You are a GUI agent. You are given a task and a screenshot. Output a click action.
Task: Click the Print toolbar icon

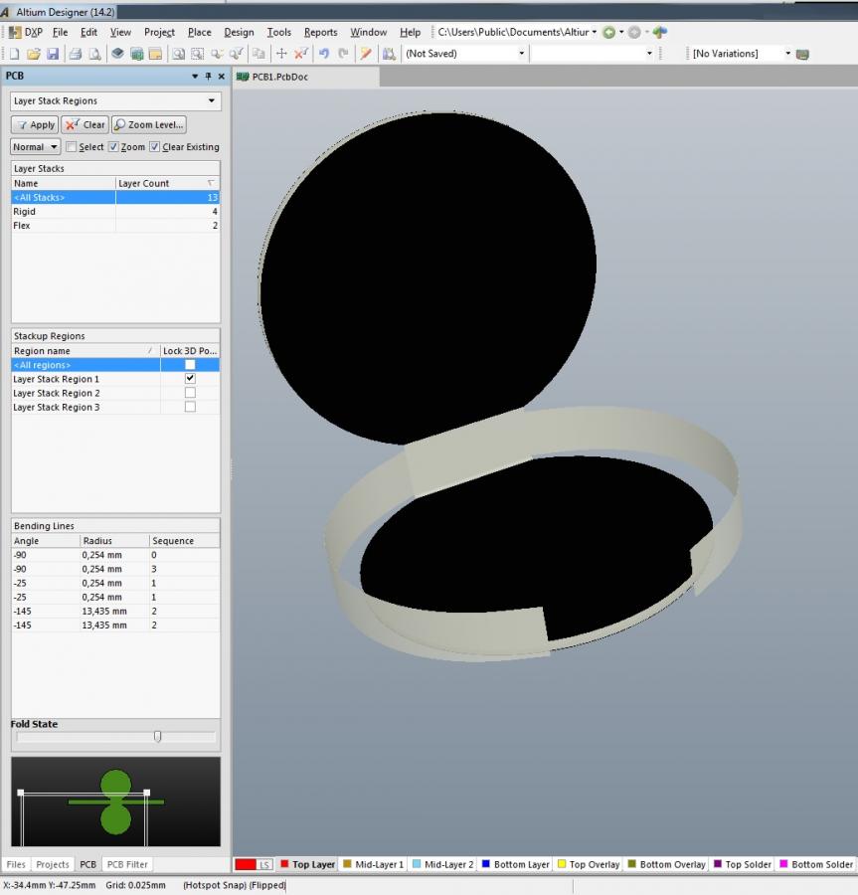[75, 54]
